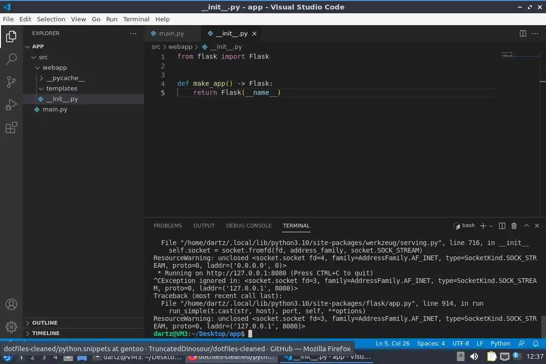Expand the OUTLINE section
This screenshot has width=546, height=364.
tap(83, 323)
